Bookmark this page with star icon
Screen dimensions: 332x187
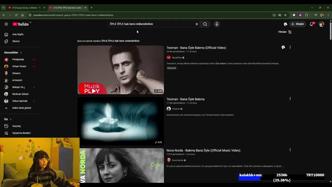(285, 15)
